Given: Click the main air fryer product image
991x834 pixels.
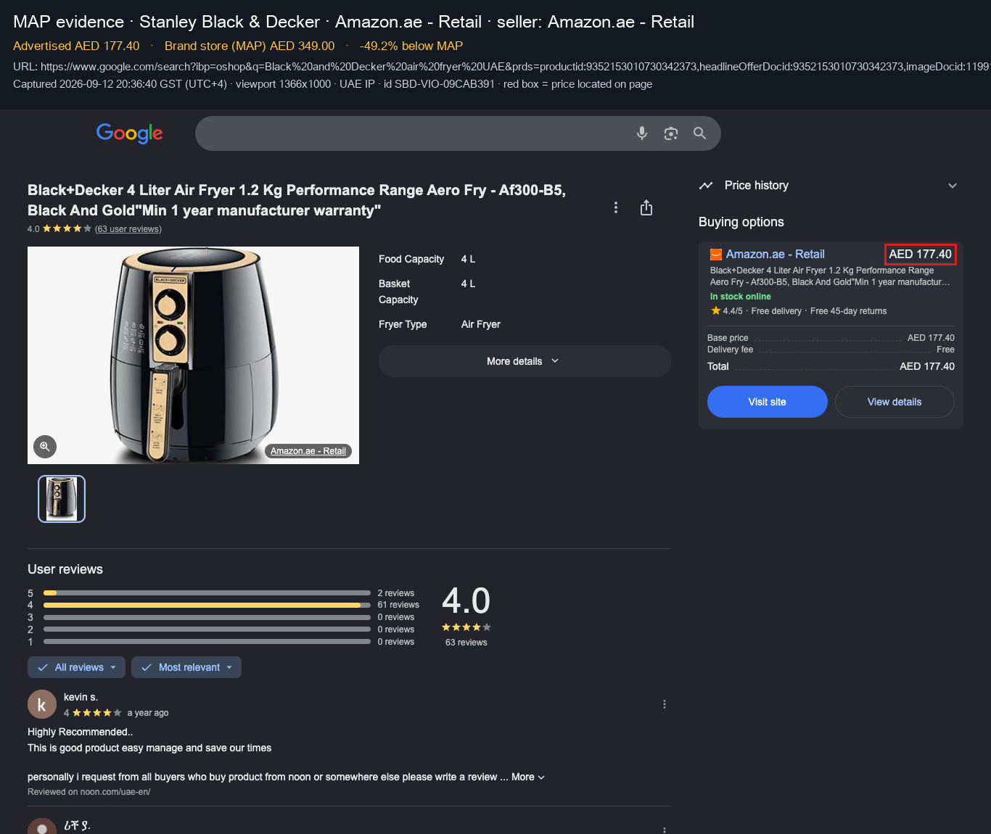Looking at the screenshot, I should click(x=193, y=355).
